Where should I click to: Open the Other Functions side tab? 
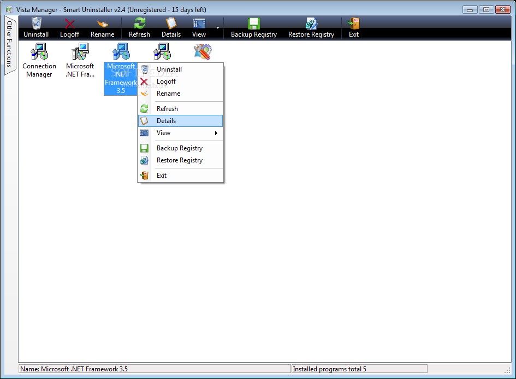pyautogui.click(x=9, y=44)
